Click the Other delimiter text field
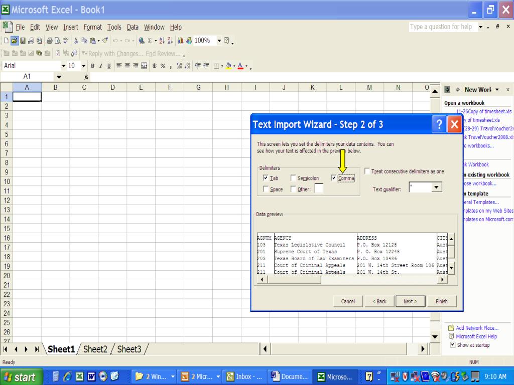This screenshot has width=514, height=385. pos(319,188)
